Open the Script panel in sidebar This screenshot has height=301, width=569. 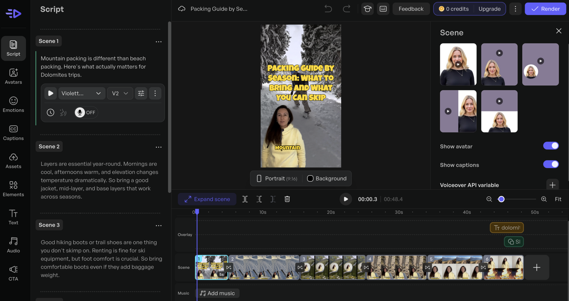click(13, 48)
